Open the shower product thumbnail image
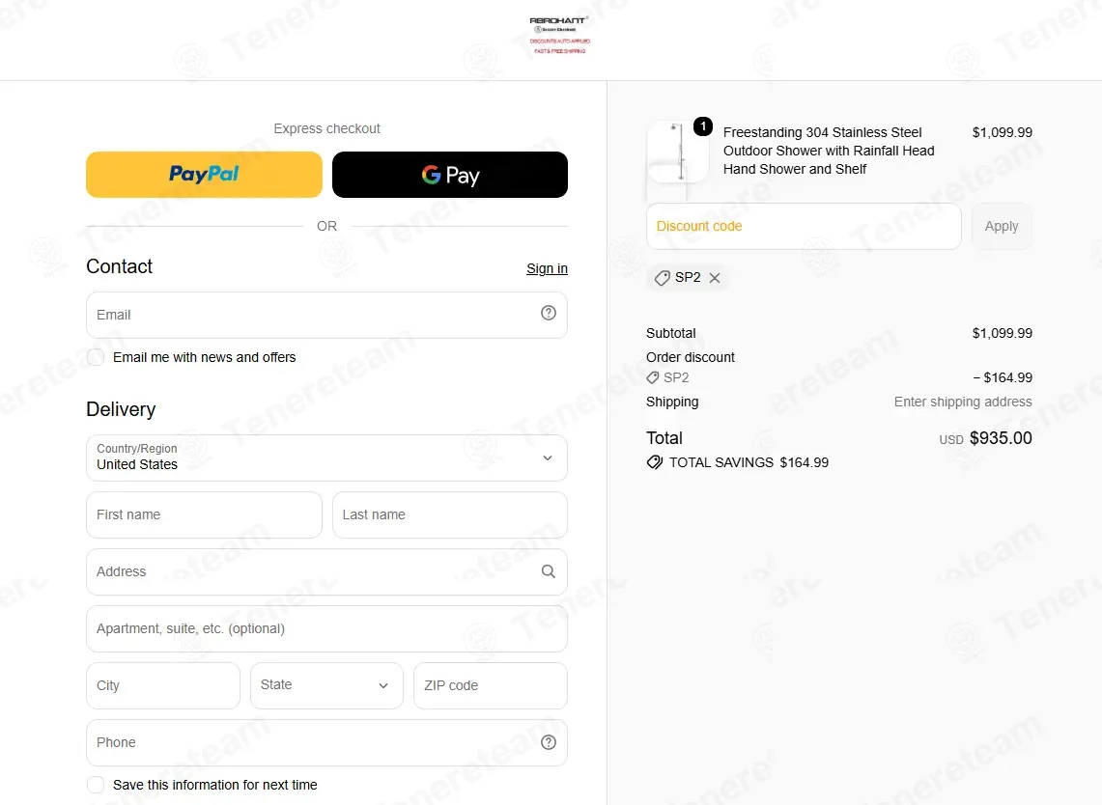The height and width of the screenshot is (805, 1102). (x=677, y=152)
